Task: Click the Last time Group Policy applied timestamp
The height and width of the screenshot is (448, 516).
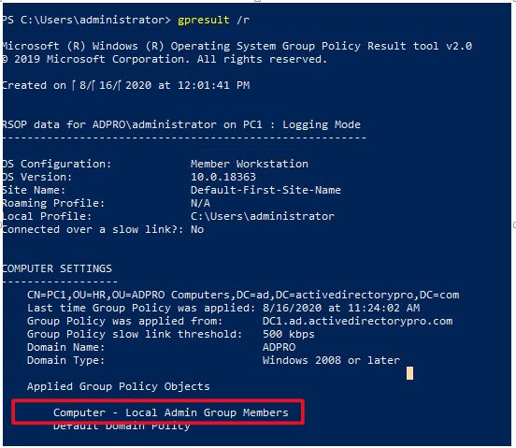Action: click(x=341, y=308)
